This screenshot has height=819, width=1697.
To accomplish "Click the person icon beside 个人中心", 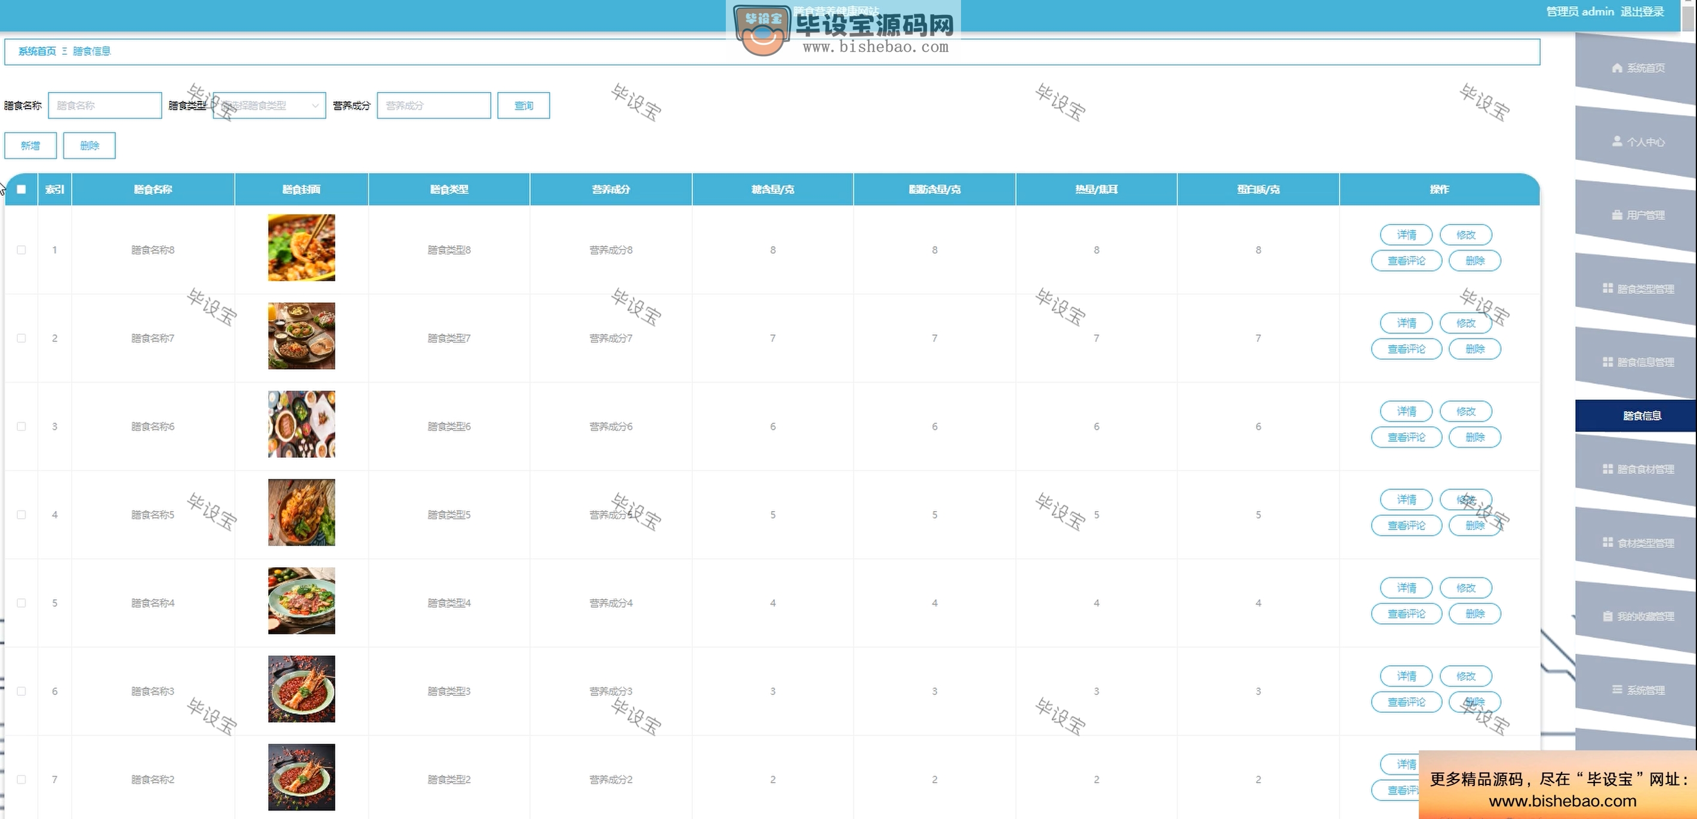I will [1616, 141].
